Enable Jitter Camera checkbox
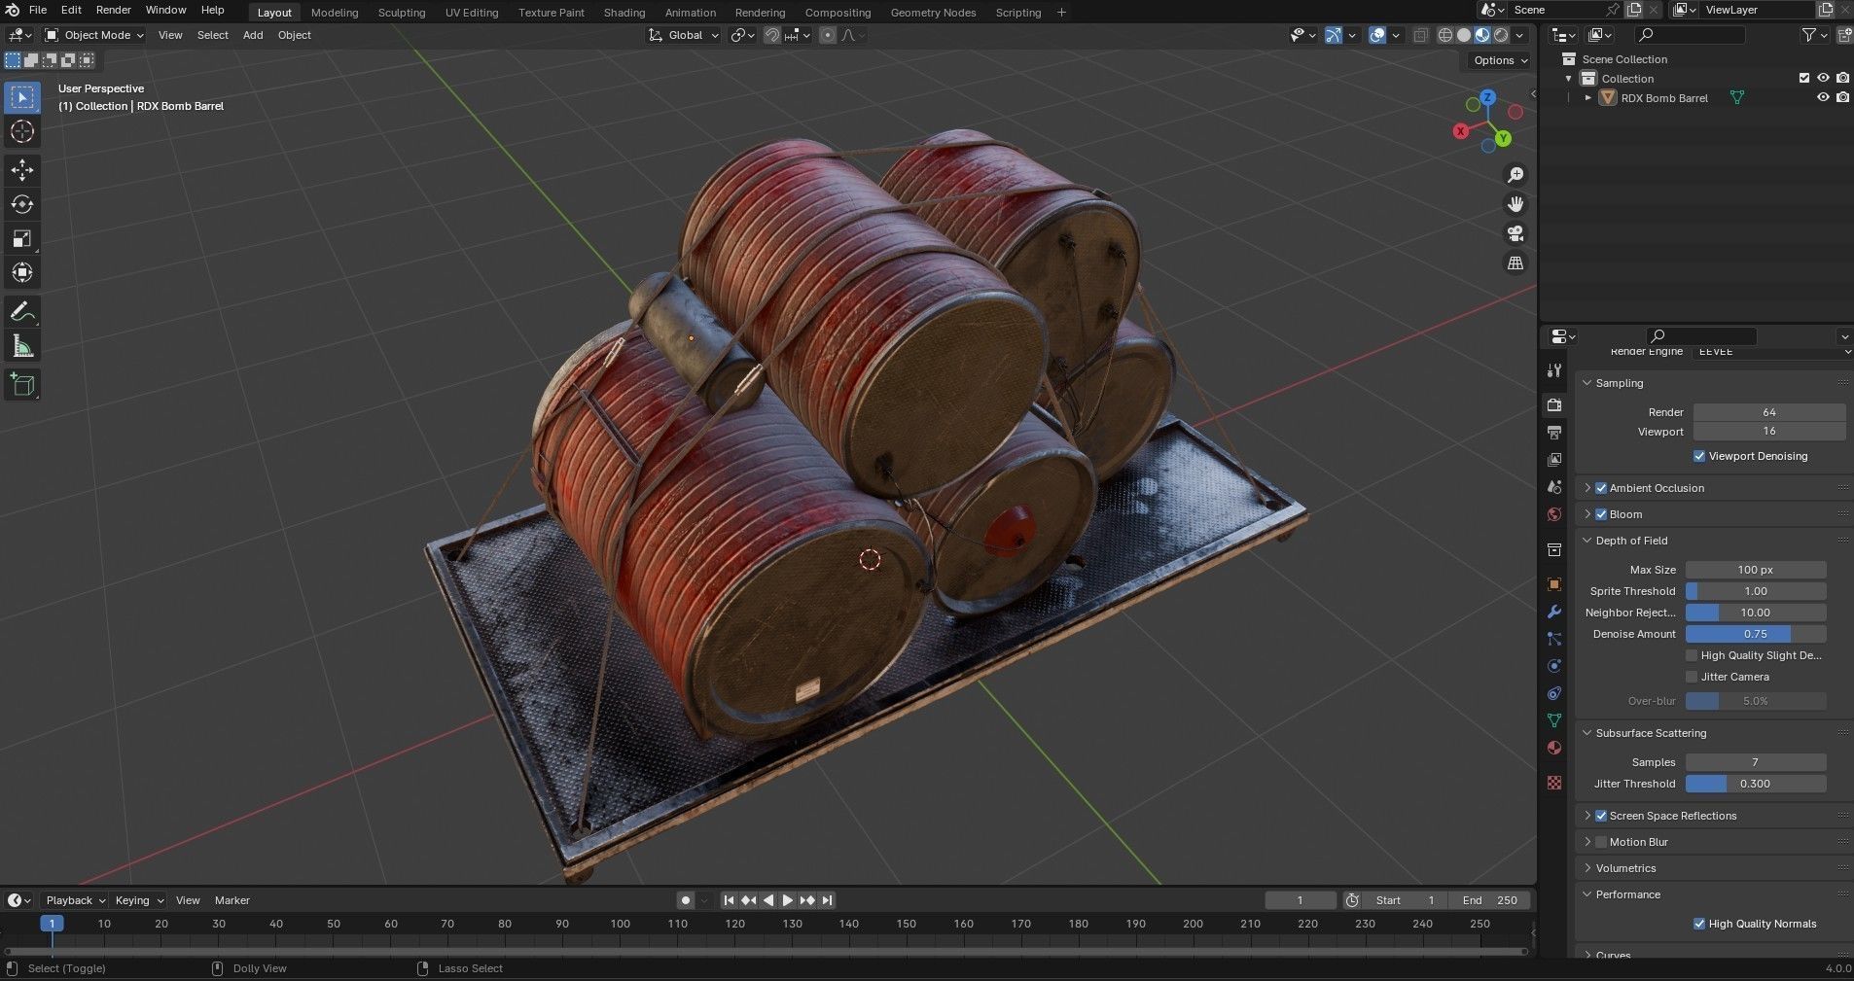This screenshot has height=981, width=1854. (x=1692, y=677)
